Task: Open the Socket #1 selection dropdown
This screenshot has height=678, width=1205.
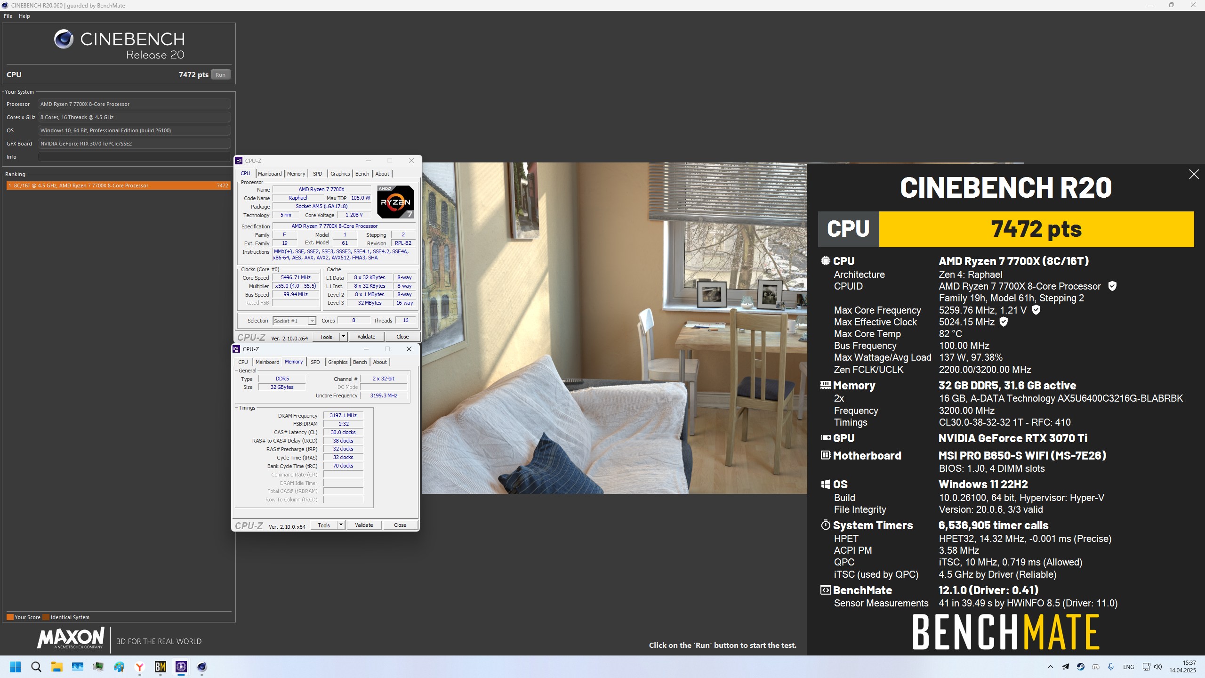Action: [x=294, y=321]
